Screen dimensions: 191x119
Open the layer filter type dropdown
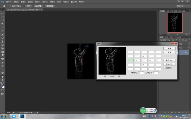coord(165,40)
